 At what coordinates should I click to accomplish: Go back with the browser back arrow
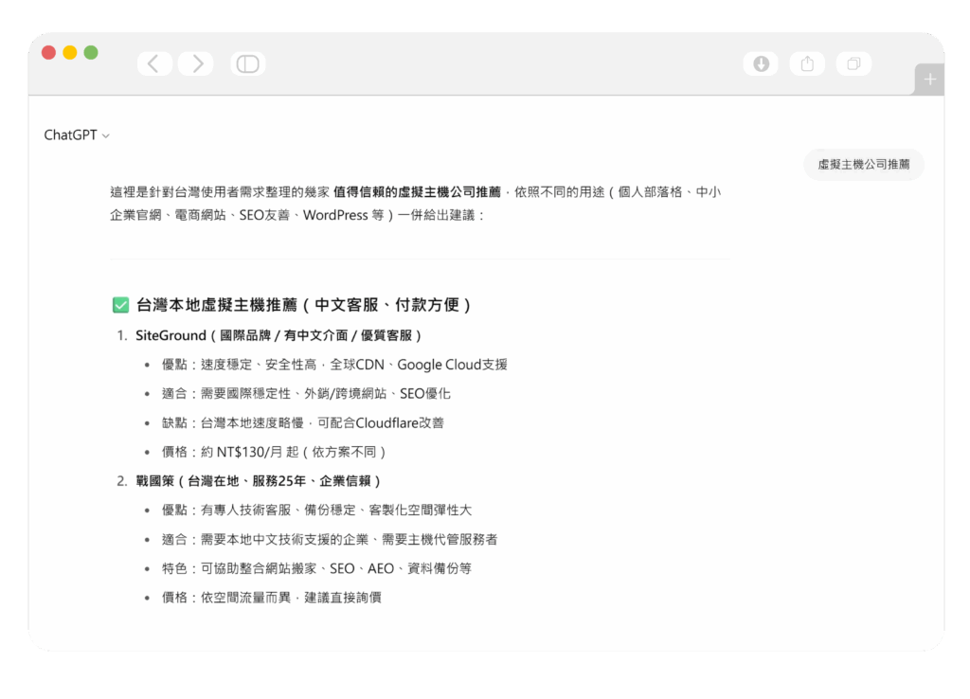click(154, 63)
